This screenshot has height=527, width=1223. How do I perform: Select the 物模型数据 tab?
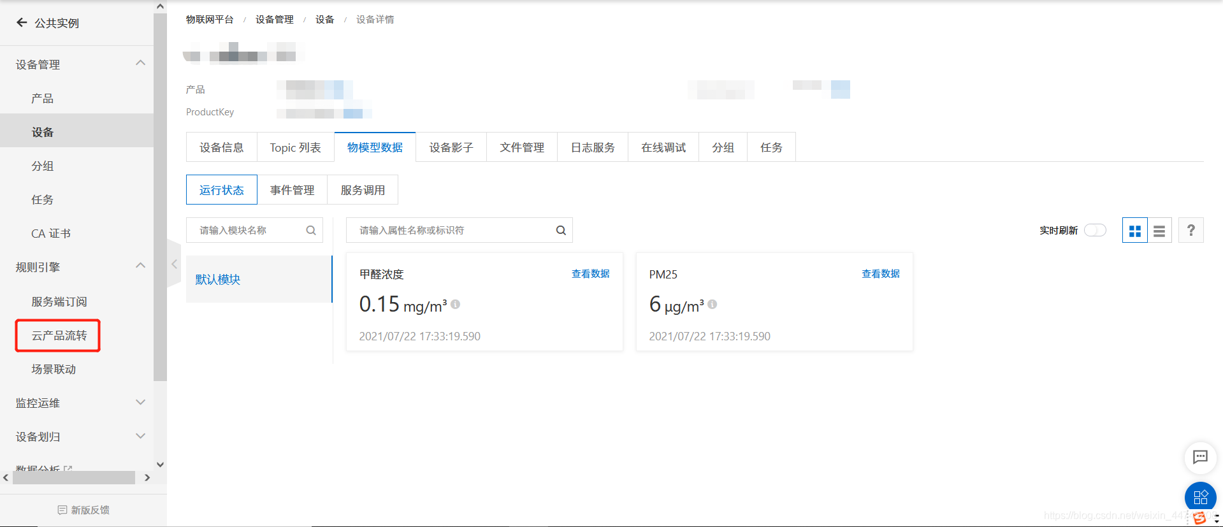coord(375,147)
